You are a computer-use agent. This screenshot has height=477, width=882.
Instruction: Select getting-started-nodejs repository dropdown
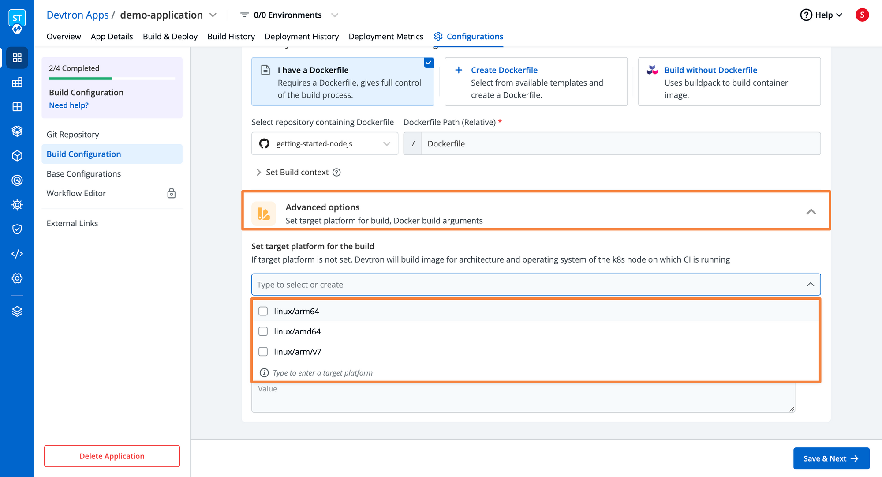coord(324,143)
